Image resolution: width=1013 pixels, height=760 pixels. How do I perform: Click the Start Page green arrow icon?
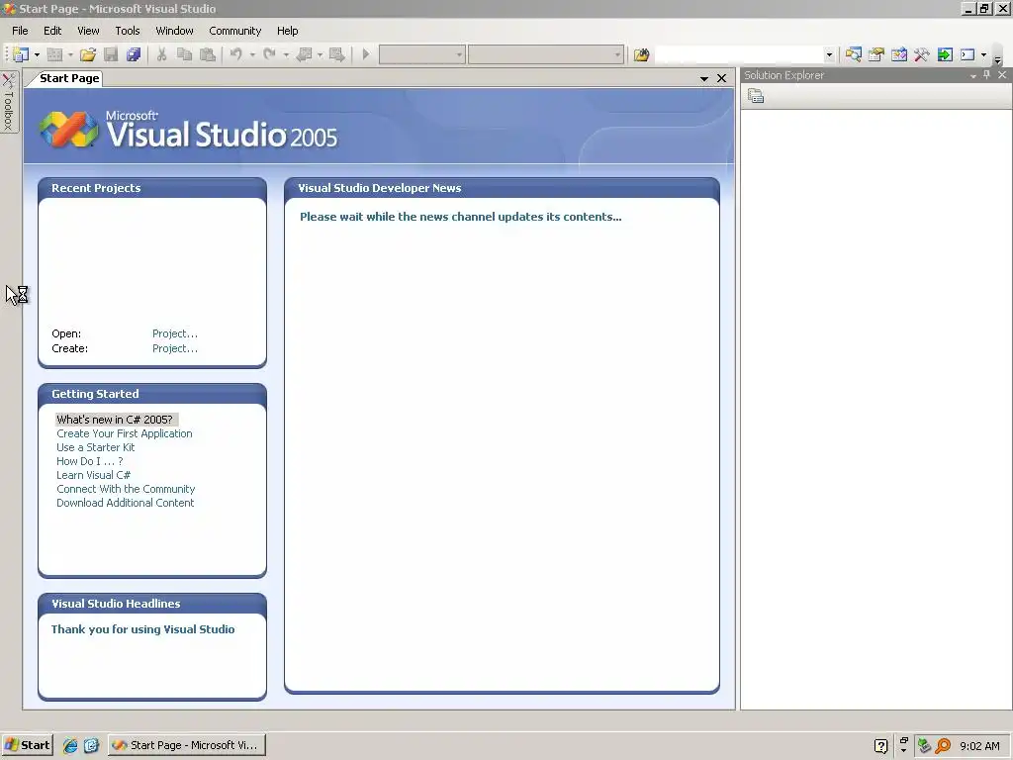point(945,55)
